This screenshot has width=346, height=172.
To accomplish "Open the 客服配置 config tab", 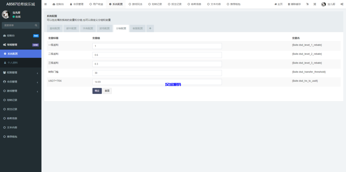I will tap(138, 28).
